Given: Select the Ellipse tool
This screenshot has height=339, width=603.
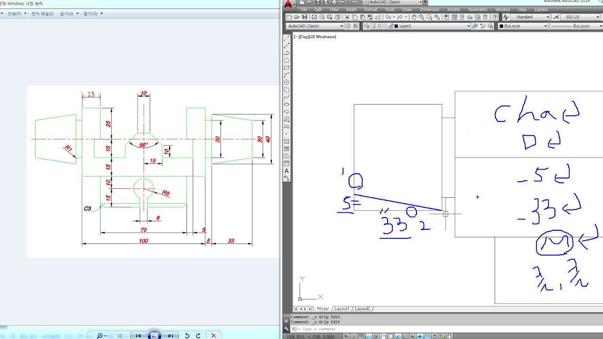Looking at the screenshot, I should pos(286,105).
